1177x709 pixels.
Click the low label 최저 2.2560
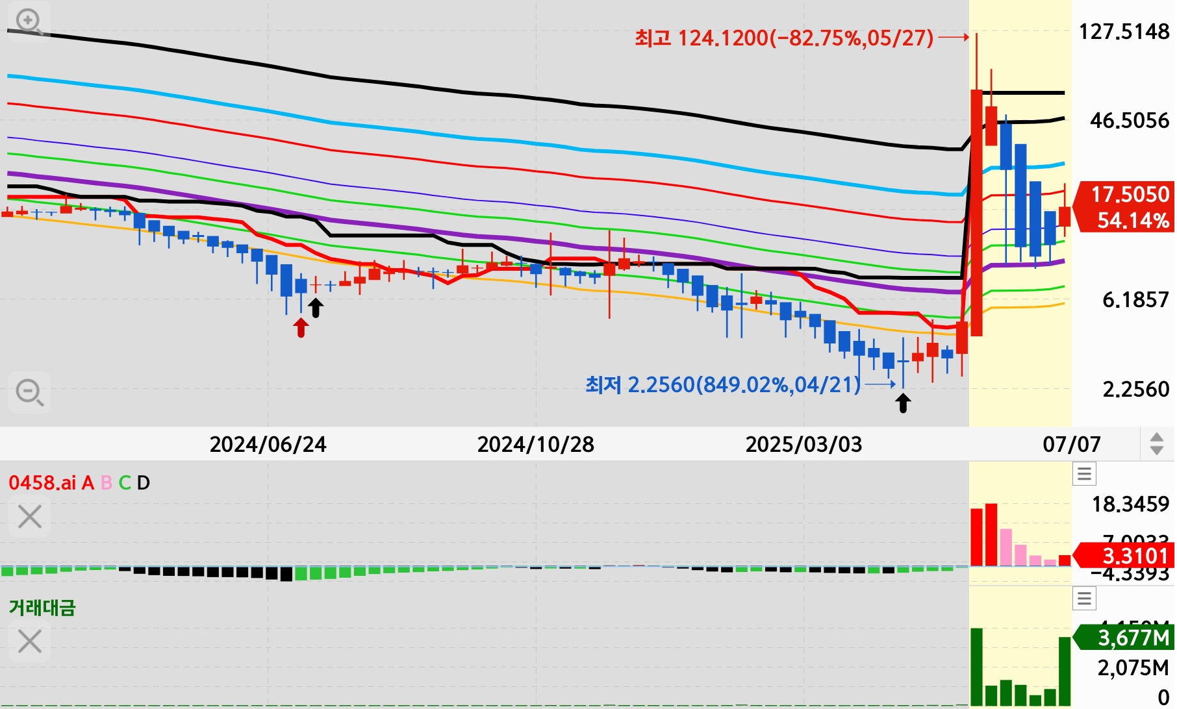[x=723, y=384]
